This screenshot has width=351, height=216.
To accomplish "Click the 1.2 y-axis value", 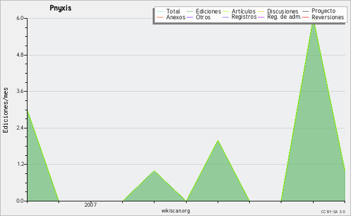I will (x=20, y=165).
